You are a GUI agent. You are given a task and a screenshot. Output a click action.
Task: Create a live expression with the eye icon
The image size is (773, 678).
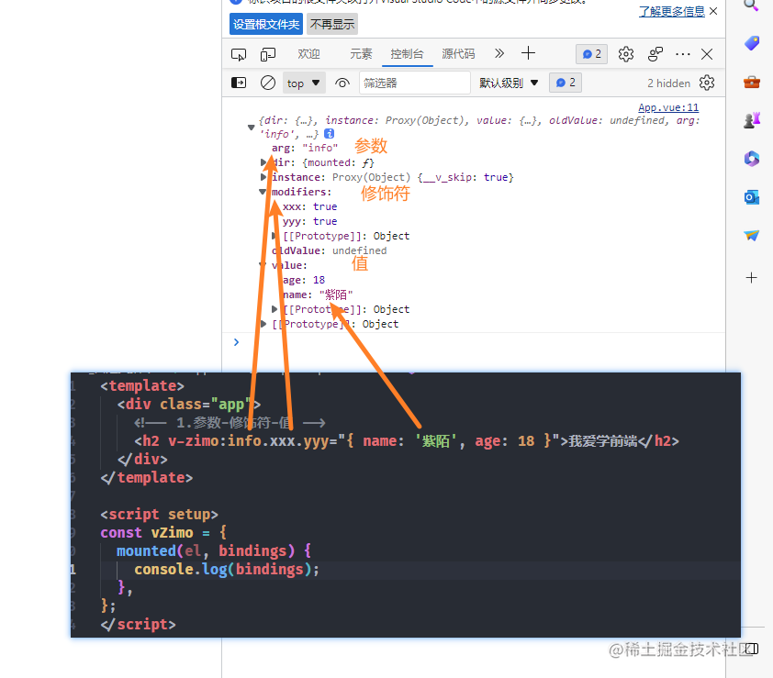click(x=342, y=83)
